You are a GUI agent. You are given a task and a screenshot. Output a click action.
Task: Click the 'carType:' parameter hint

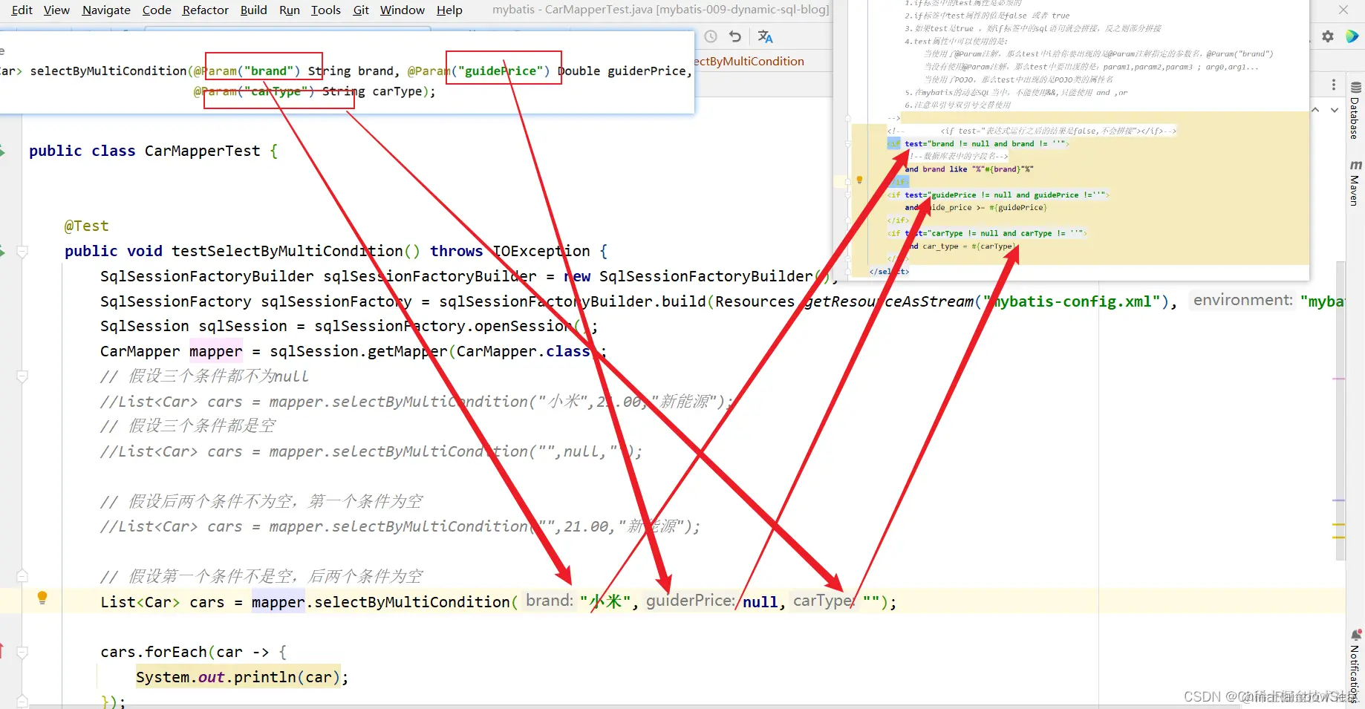[x=824, y=601]
